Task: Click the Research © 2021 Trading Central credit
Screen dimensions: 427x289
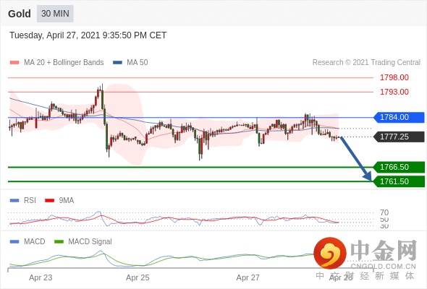Action: (x=366, y=63)
